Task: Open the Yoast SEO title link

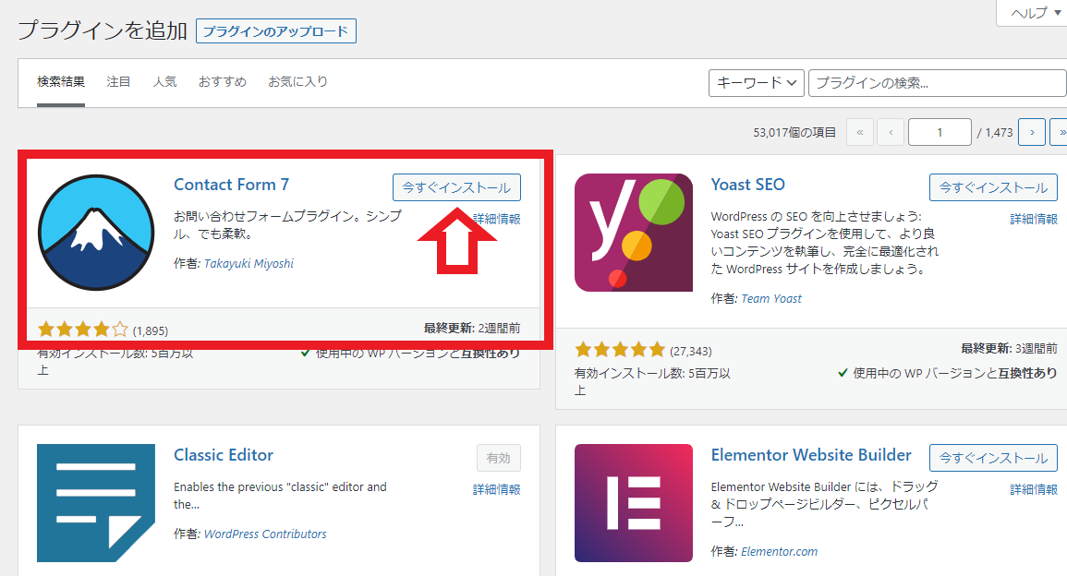Action: tap(748, 185)
